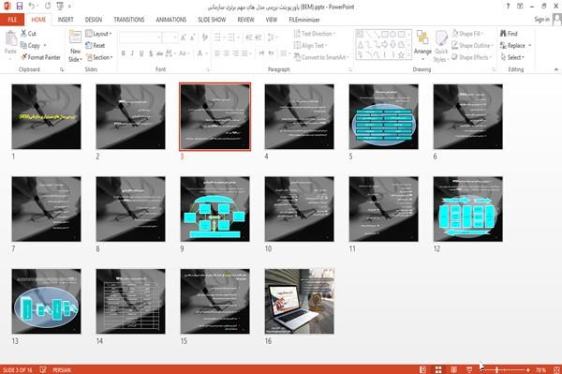Image resolution: width=562 pixels, height=374 pixels.
Task: Click the Cut scissors icon
Action: coord(24,34)
